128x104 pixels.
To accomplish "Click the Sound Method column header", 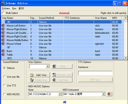I will (50, 18).
